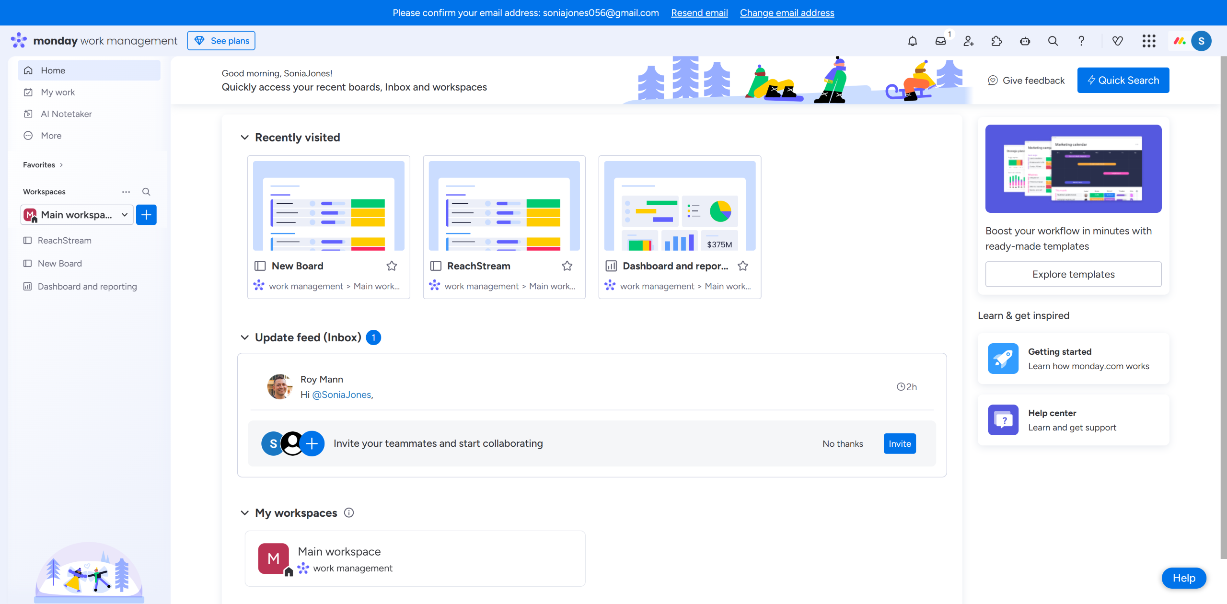1227x604 pixels.
Task: Star the New Board card
Action: 392,266
